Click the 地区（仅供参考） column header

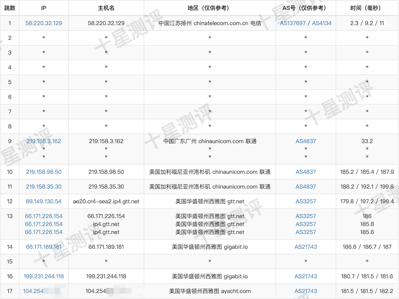click(x=210, y=8)
